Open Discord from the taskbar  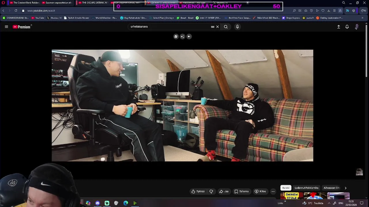pyautogui.click(x=97, y=203)
